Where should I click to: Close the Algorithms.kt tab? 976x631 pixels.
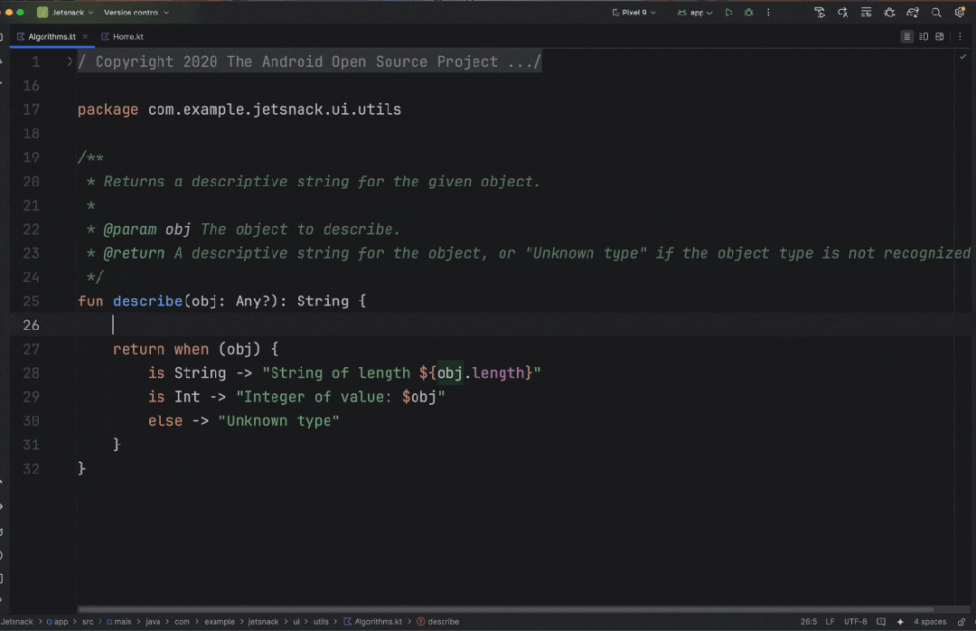(x=86, y=37)
